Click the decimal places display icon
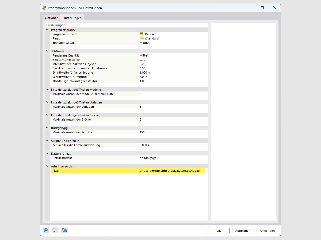Screen dimensions: 321x240 (x=55, y=230)
